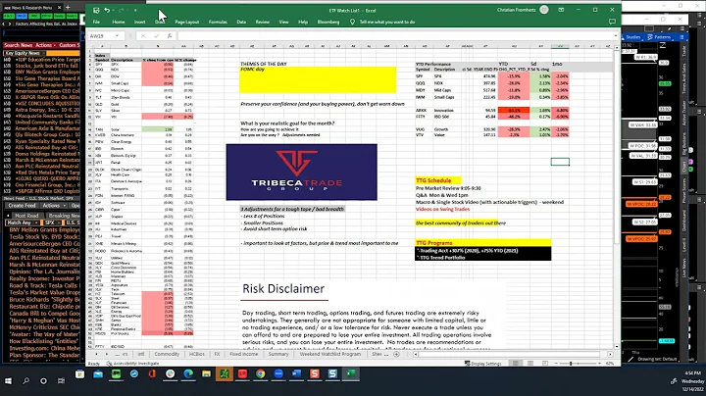Open the View ribbon tab
This screenshot has height=396, width=706.
(x=283, y=22)
